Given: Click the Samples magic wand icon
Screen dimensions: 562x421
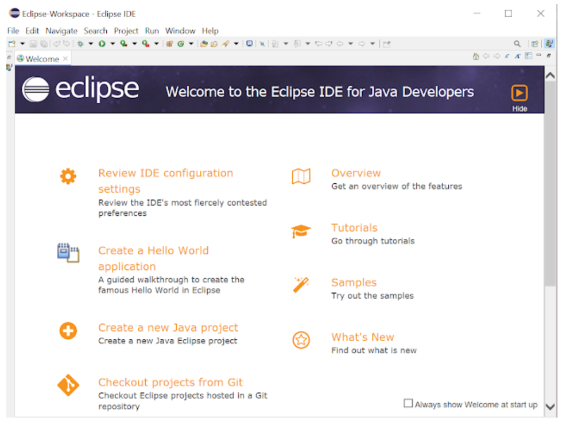Looking at the screenshot, I should click(x=301, y=285).
